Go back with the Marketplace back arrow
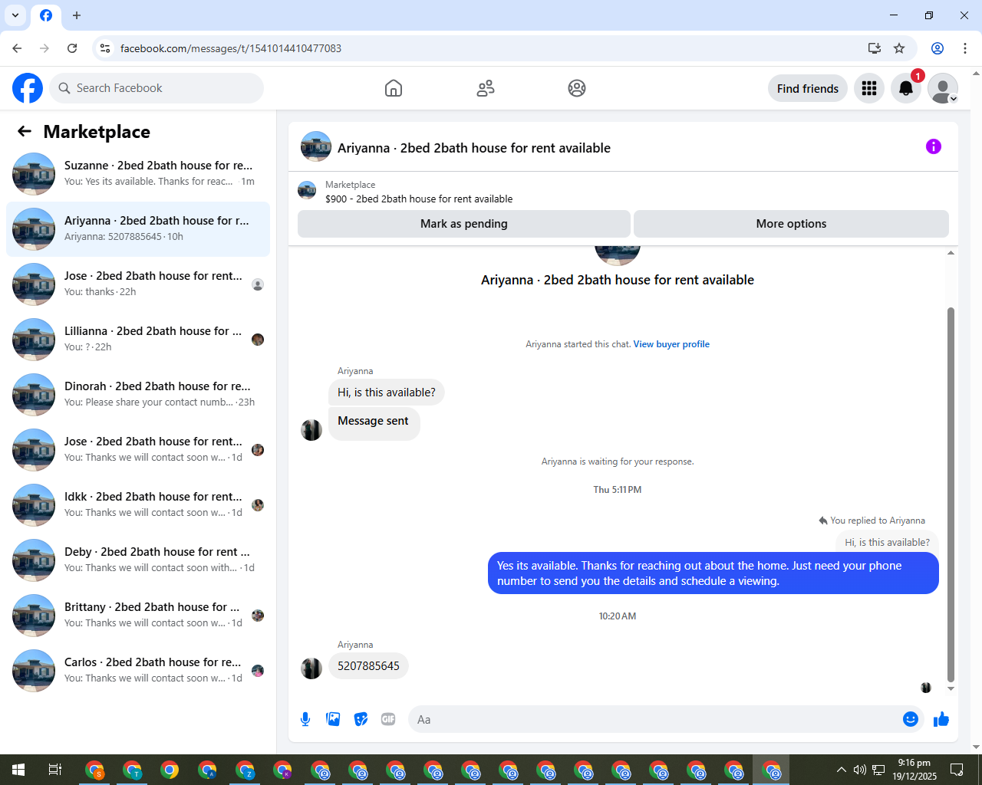This screenshot has width=982, height=785. 25,131
